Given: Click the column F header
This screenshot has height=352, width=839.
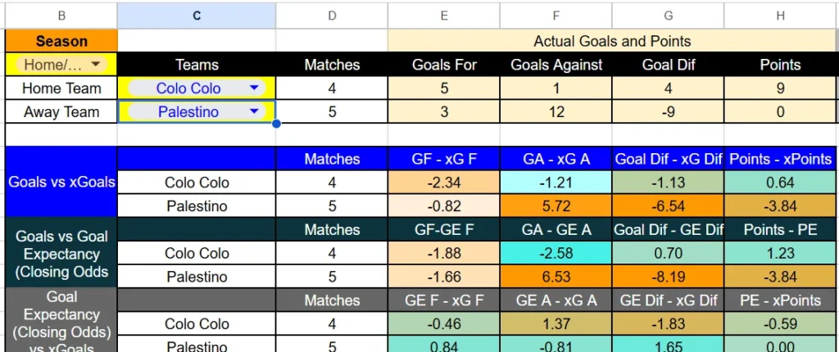Looking at the screenshot, I should point(556,15).
